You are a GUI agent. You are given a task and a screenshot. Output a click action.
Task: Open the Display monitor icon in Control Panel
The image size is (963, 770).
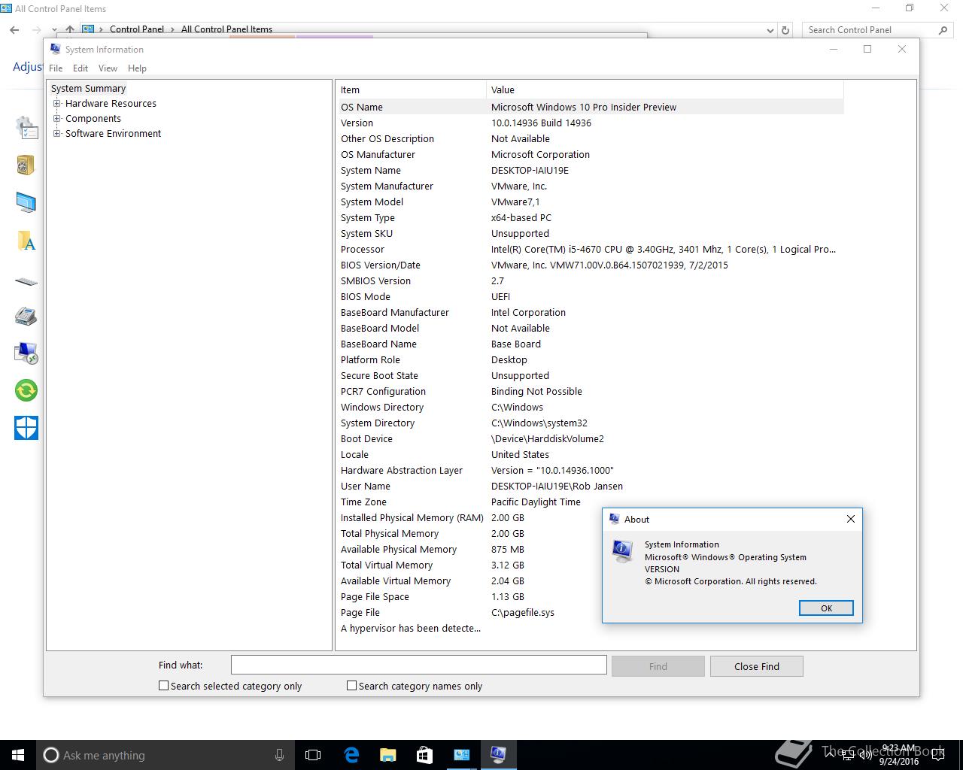tap(26, 202)
